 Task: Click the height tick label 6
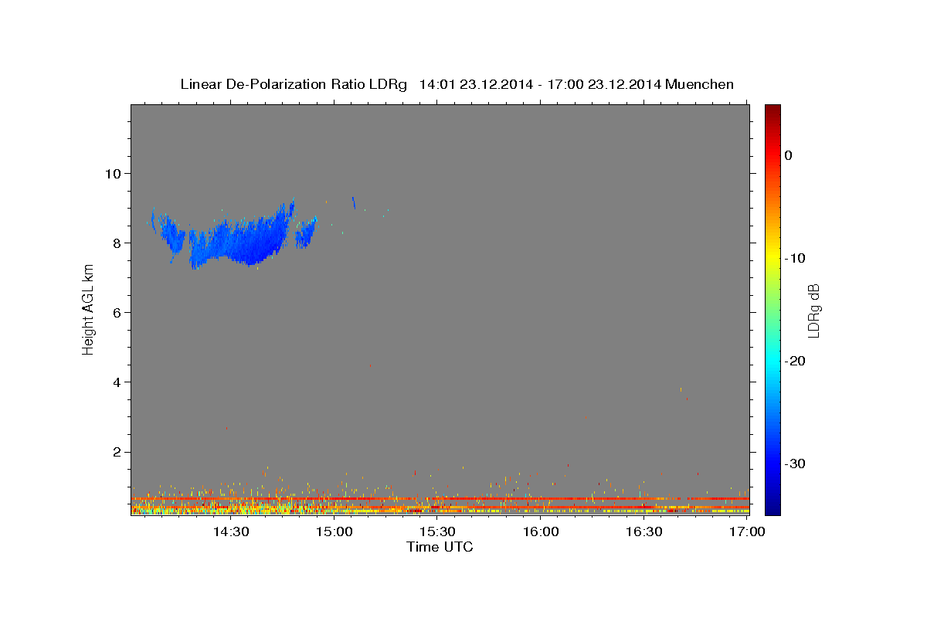[117, 312]
